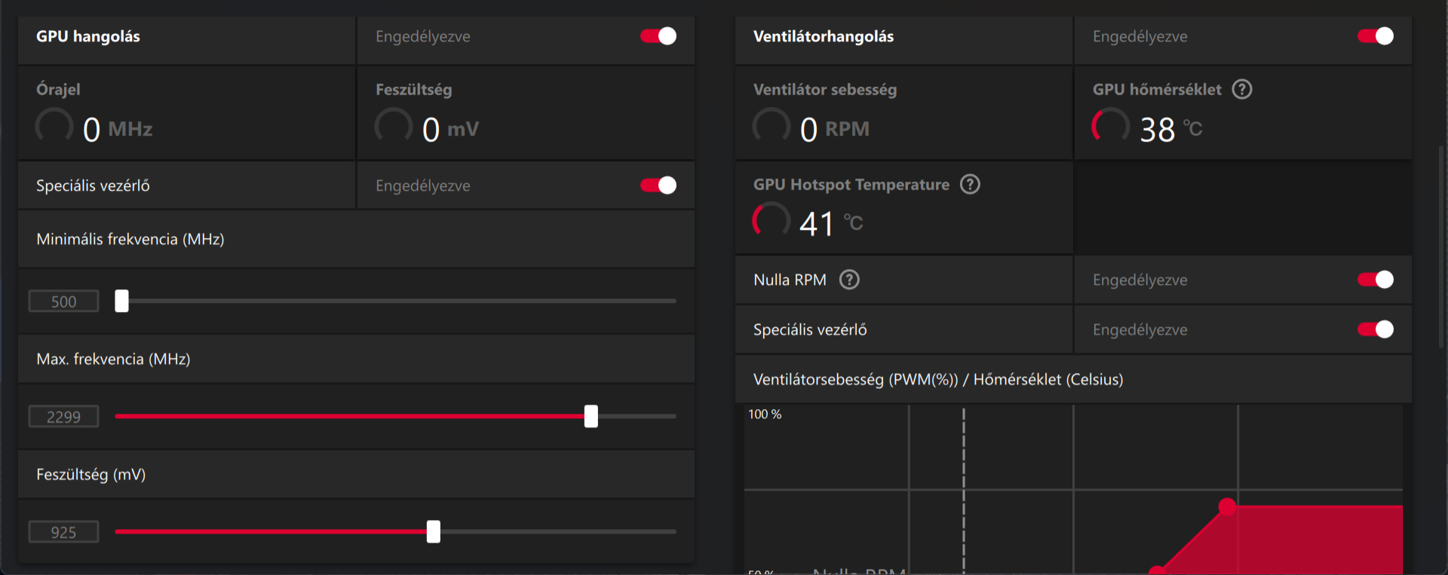Viewport: 1448px width, 575px height.
Task: Click the Max. frekvencia slider handle
Action: (x=591, y=416)
